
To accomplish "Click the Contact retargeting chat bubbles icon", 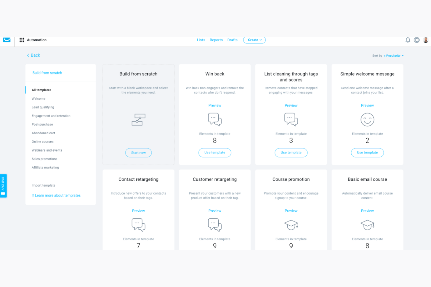I will pos(139,225).
